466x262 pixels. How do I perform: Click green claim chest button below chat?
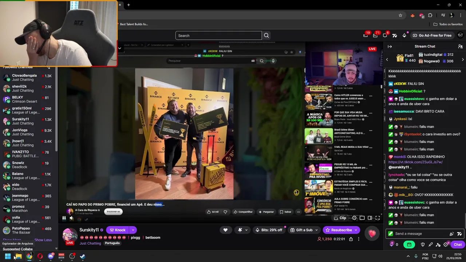409,245
